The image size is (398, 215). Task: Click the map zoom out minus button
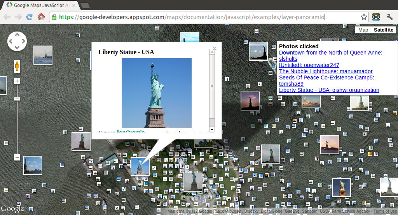pyautogui.click(x=17, y=157)
